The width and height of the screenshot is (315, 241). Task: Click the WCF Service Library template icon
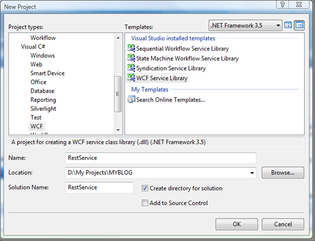pyautogui.click(x=132, y=78)
